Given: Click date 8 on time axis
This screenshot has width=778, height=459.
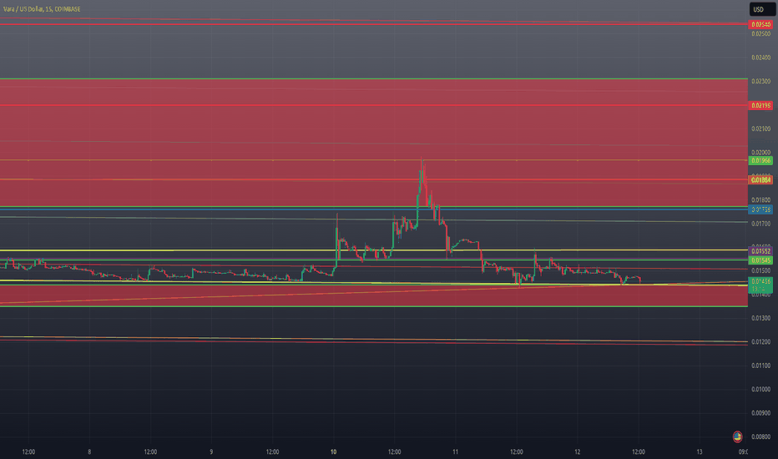Looking at the screenshot, I should (x=89, y=451).
